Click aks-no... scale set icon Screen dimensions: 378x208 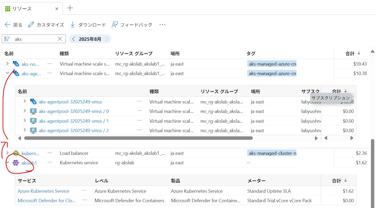pyautogui.click(x=16, y=64)
